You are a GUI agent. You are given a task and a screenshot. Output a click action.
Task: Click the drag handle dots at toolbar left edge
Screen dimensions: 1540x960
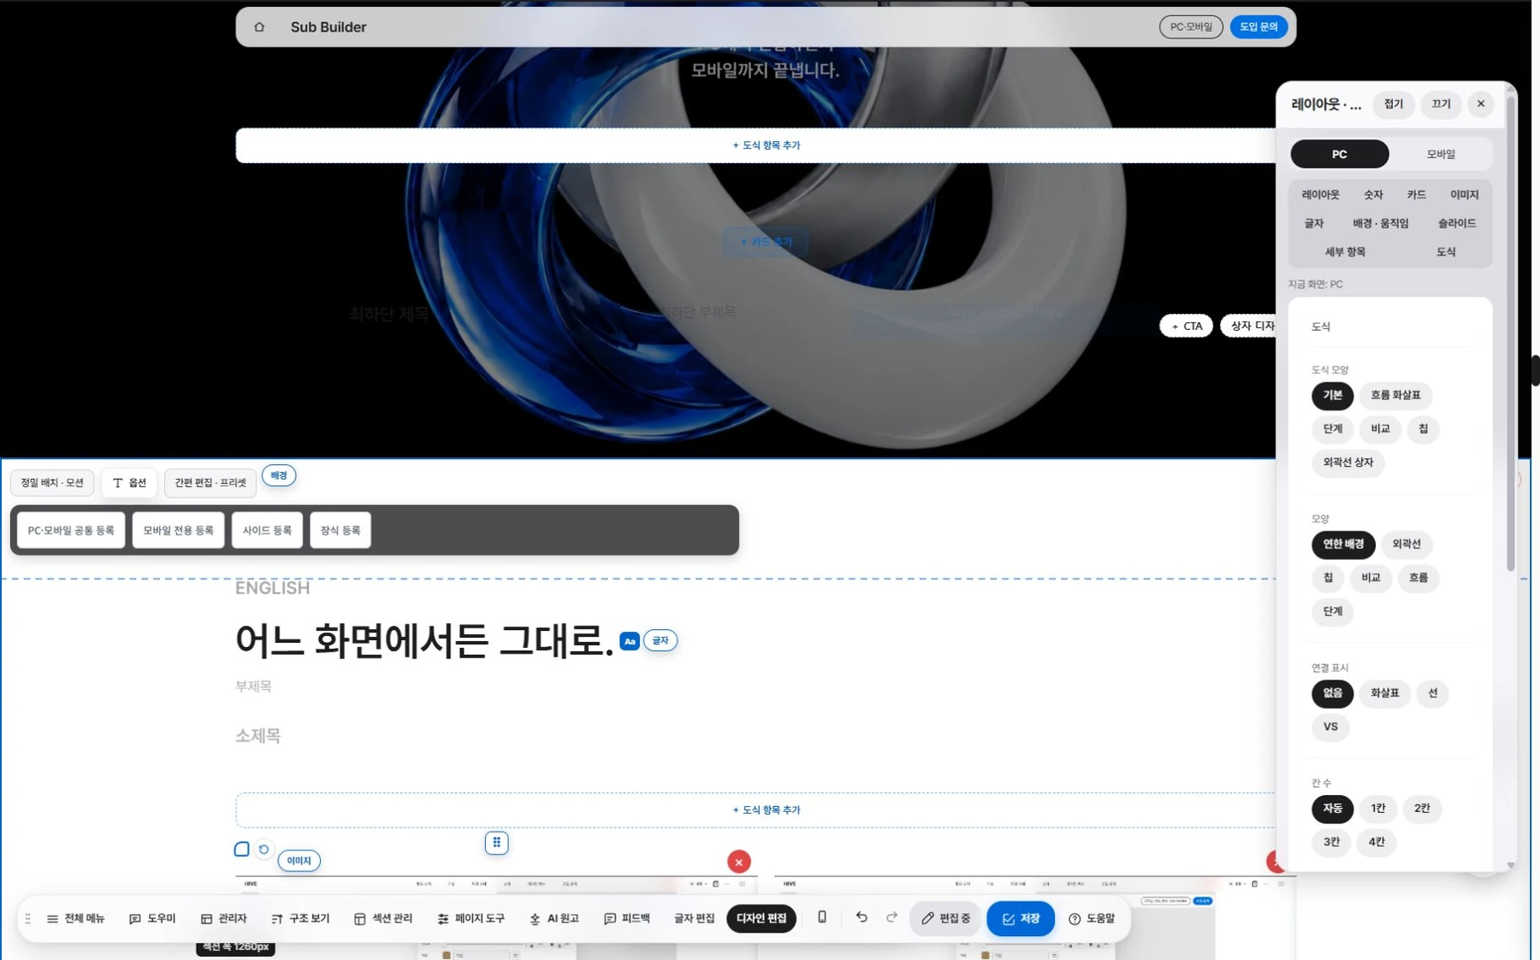pos(28,918)
